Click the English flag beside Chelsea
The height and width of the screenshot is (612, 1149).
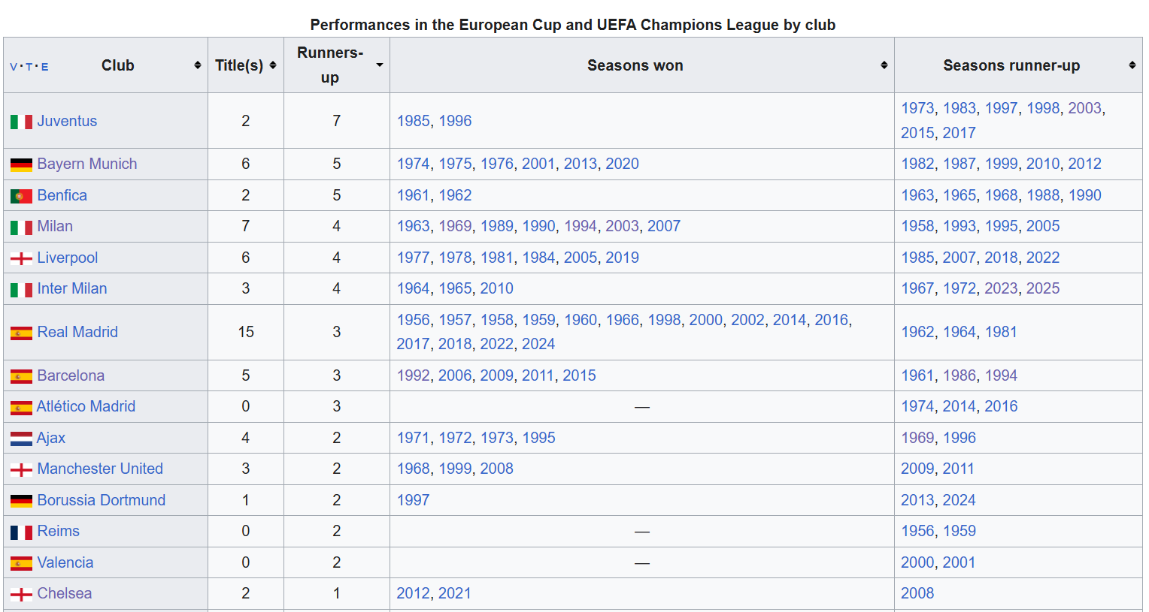(21, 595)
